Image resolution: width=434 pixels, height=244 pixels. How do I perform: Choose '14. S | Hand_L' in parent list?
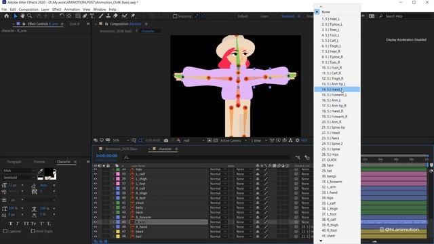click(337, 89)
